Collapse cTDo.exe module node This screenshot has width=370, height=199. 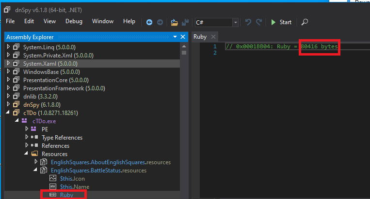[x=17, y=120]
